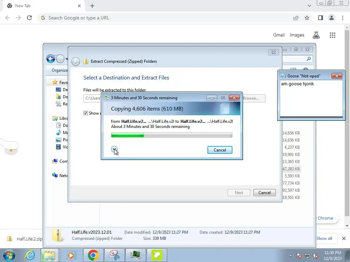Select the 4,237 KB file row

(x=291, y=147)
